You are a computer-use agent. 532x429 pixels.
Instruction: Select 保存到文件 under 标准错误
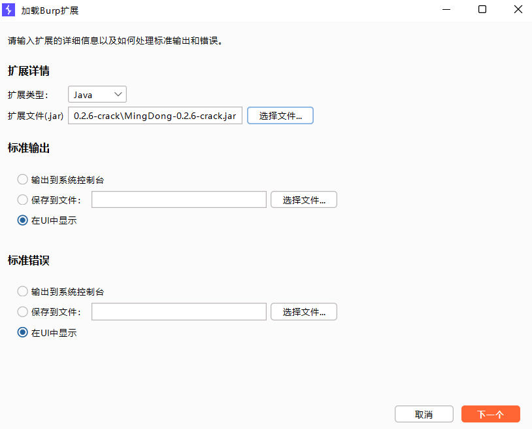pyautogui.click(x=23, y=312)
